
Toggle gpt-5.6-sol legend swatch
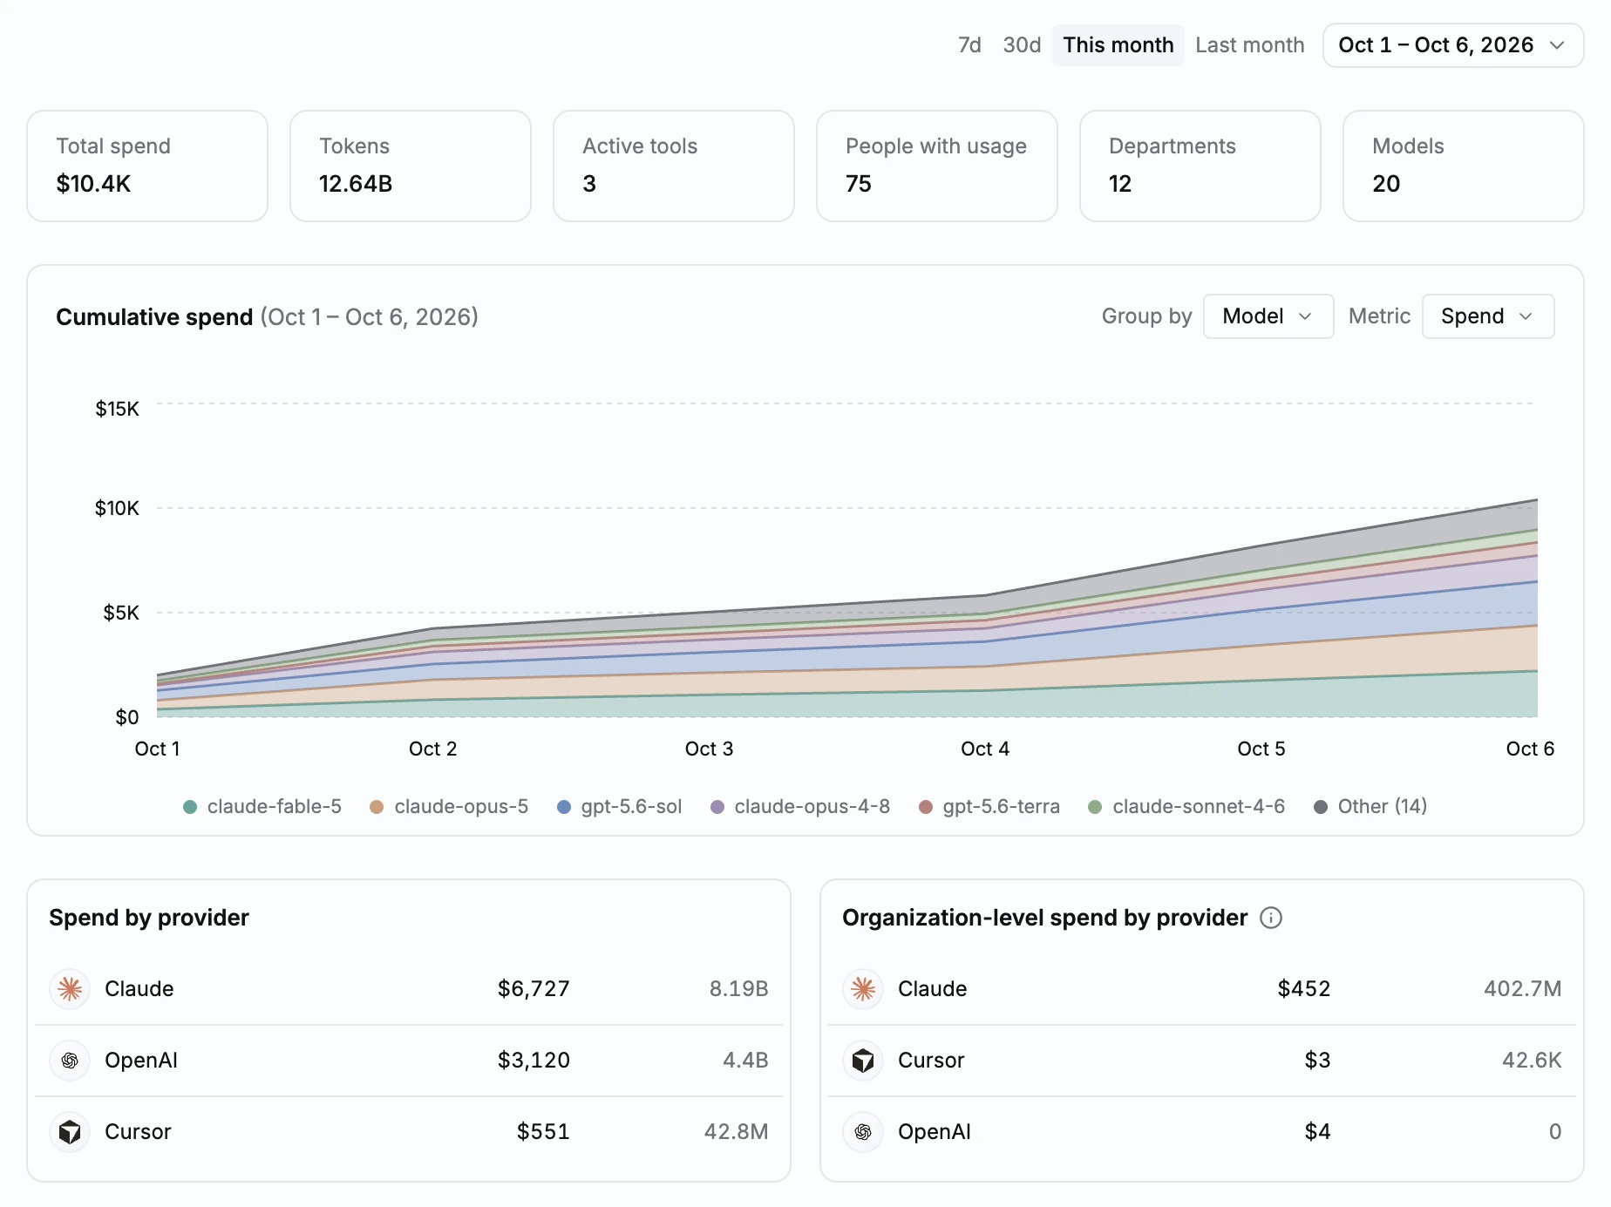click(564, 807)
